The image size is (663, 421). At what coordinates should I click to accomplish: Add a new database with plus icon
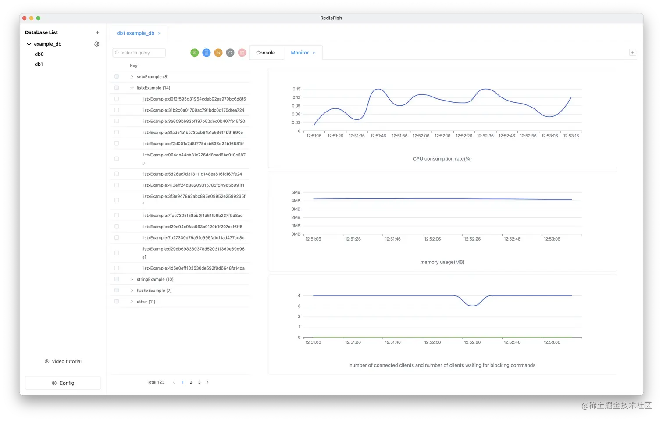tap(97, 32)
